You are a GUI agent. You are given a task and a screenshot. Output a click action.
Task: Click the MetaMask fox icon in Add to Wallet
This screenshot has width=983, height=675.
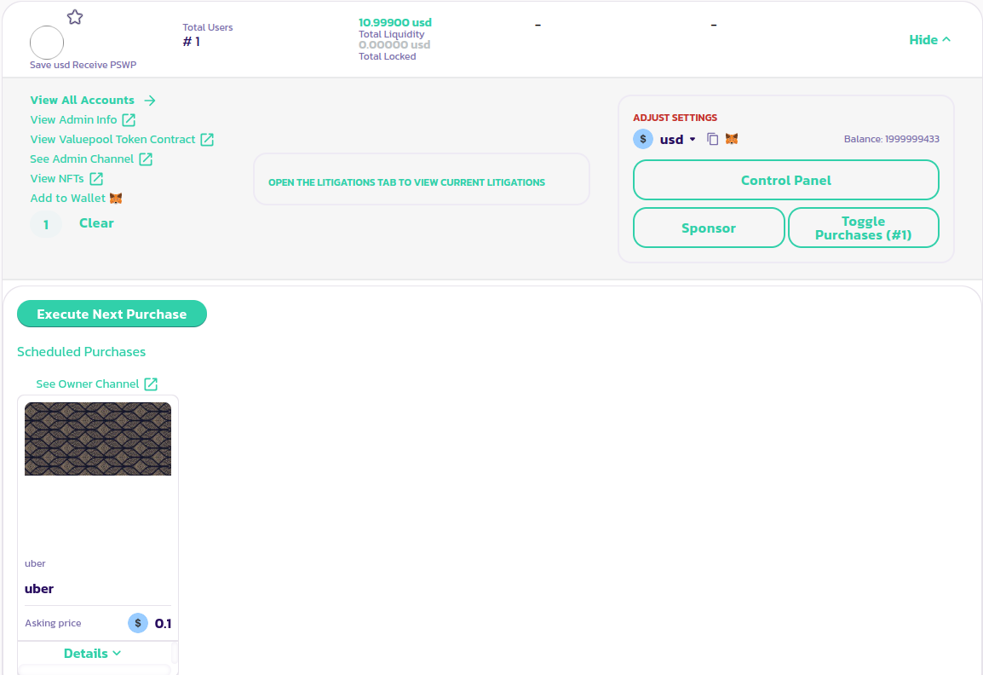(x=116, y=199)
